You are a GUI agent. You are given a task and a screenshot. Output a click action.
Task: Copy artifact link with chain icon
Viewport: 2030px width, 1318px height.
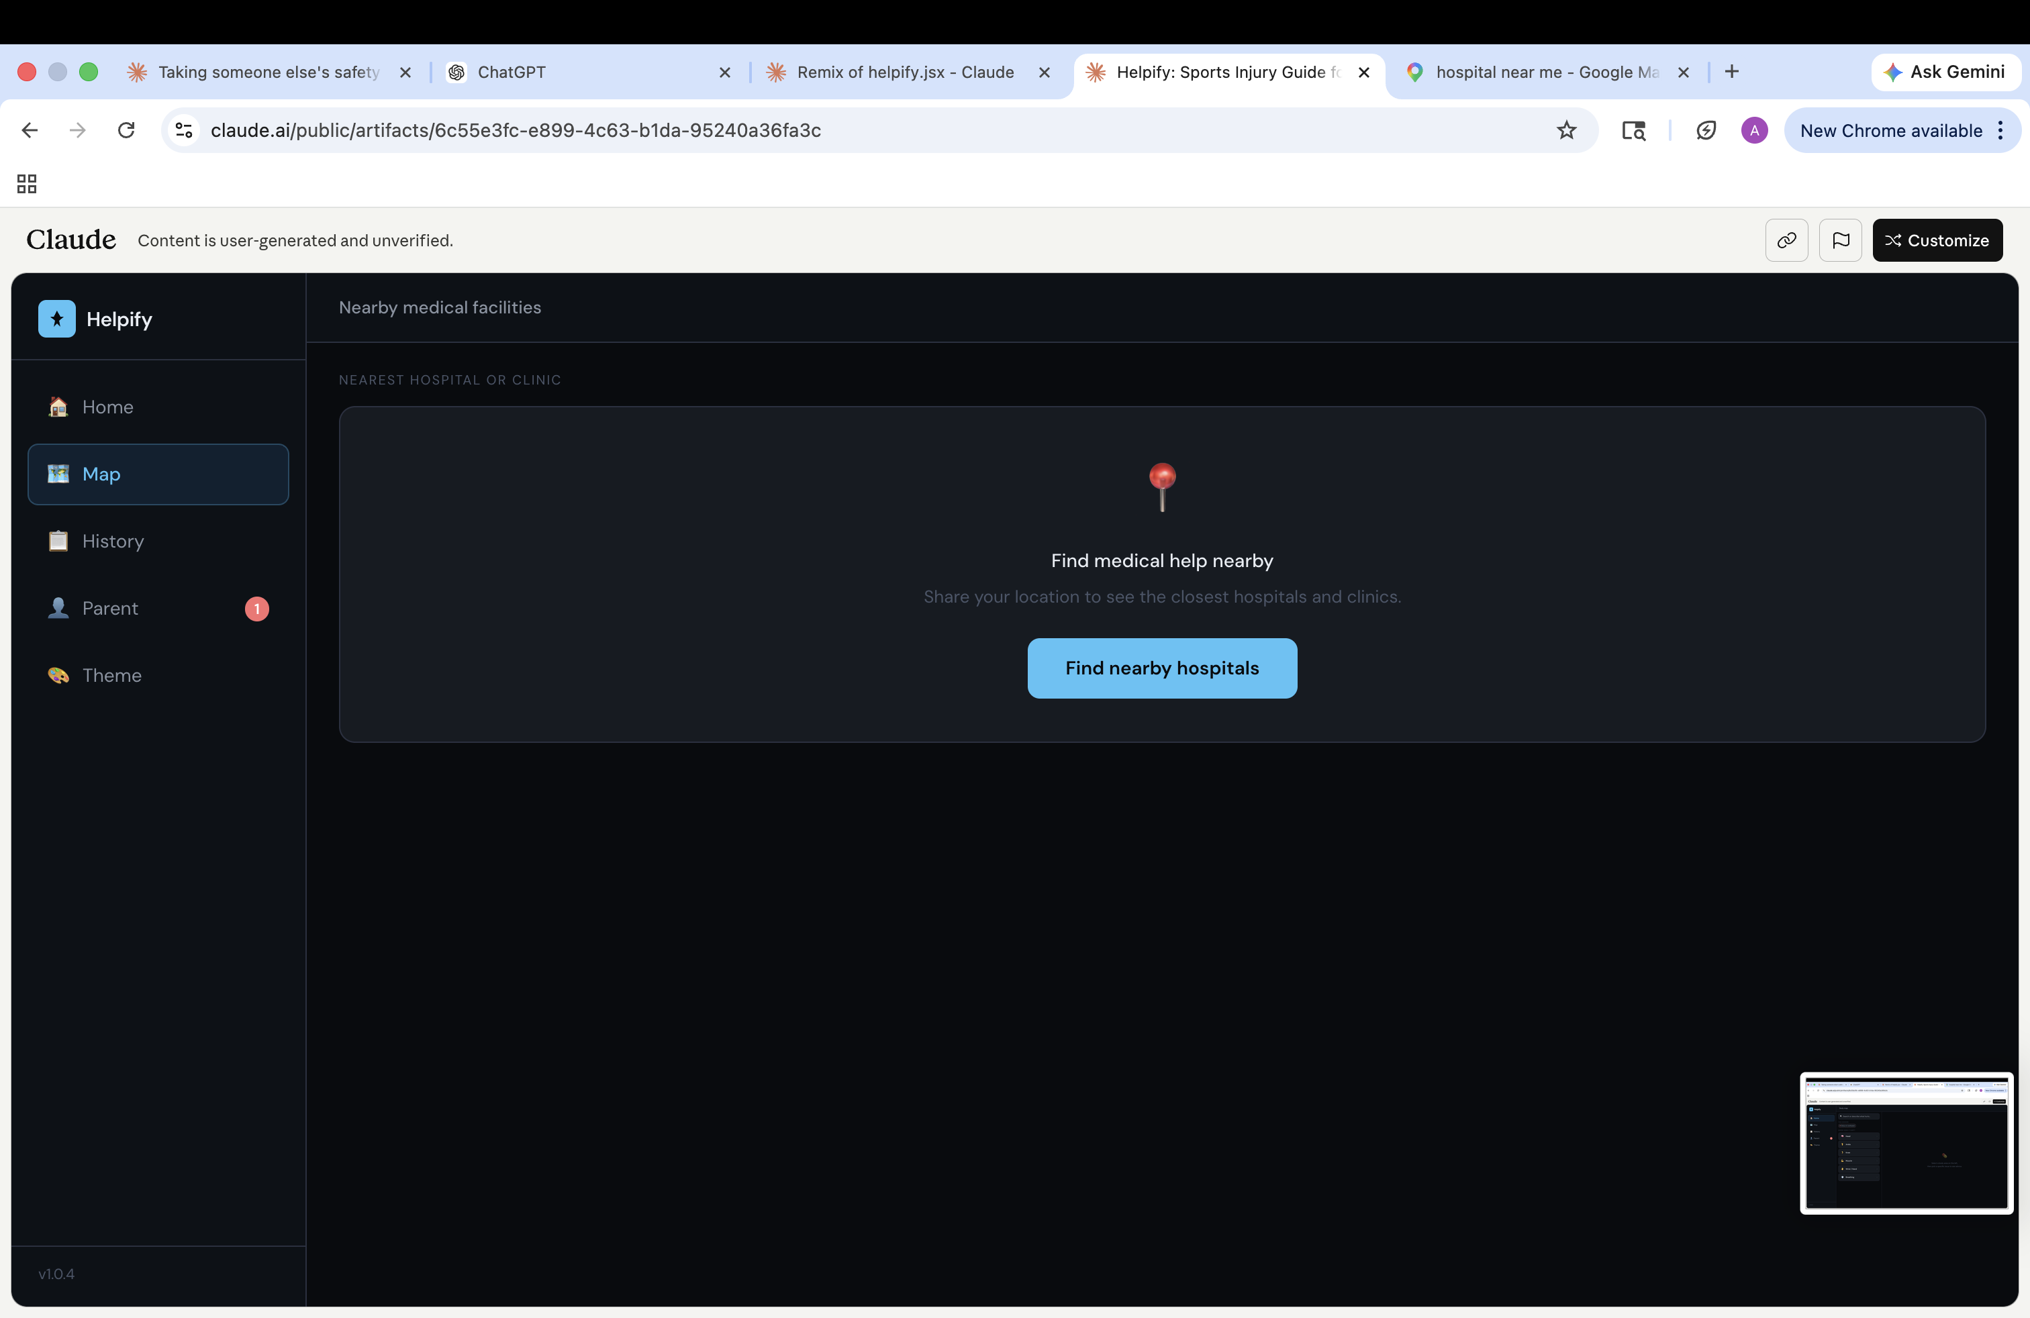(1786, 240)
